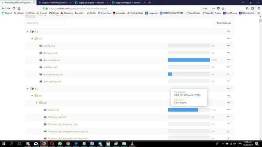Select the Translating Phalcon Documentation tab
This screenshot has width=262, height=147.
tap(18, 3)
